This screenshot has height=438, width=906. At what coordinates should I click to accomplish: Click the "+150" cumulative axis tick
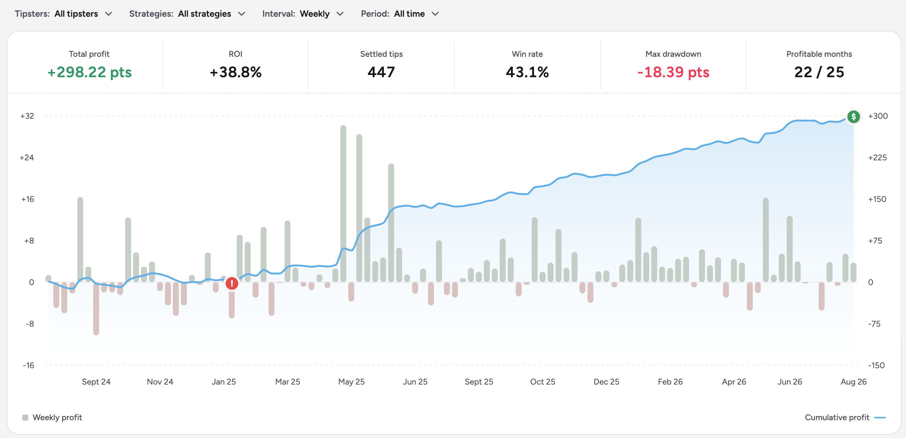pyautogui.click(x=877, y=199)
